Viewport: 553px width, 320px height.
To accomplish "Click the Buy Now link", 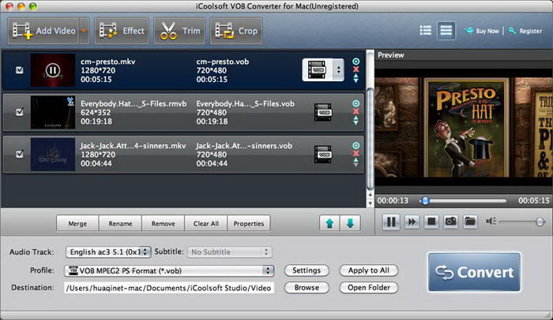I will pyautogui.click(x=482, y=31).
